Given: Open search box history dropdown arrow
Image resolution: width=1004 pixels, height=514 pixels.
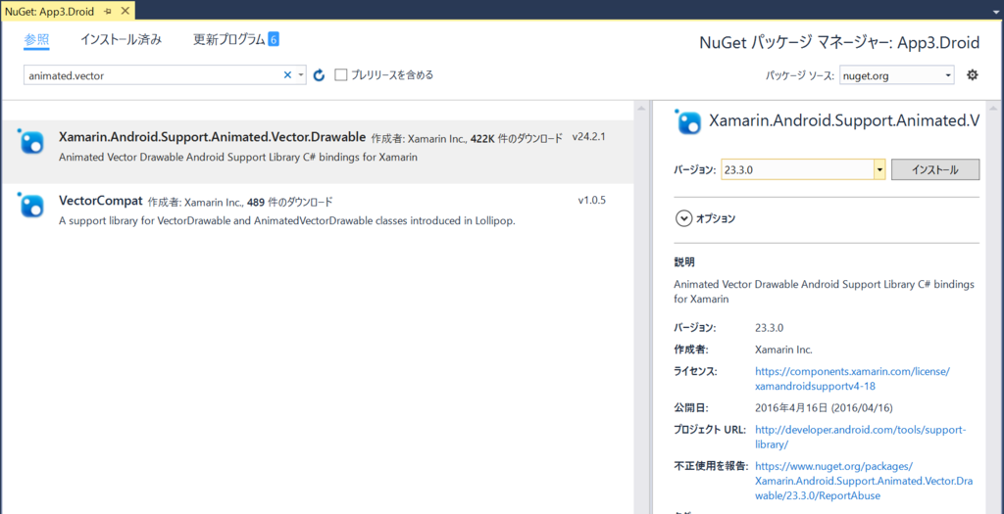Looking at the screenshot, I should point(300,74).
